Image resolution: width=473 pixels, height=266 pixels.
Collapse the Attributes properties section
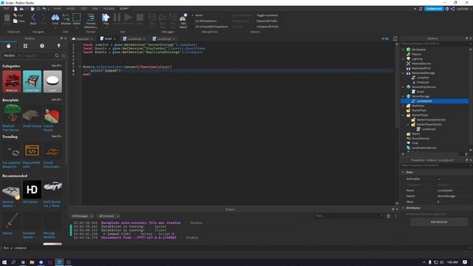click(x=403, y=208)
